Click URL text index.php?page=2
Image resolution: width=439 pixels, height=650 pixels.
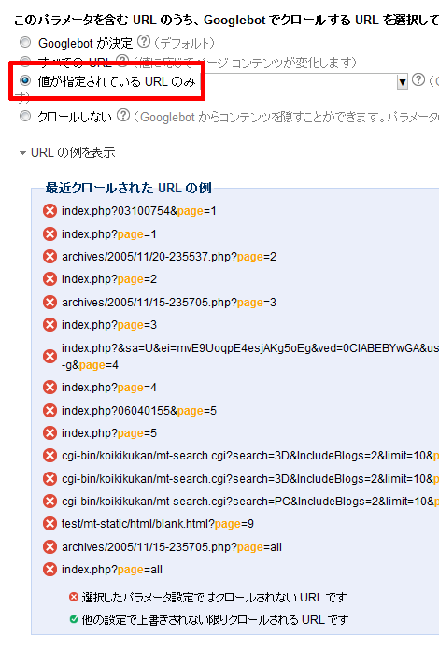point(109,279)
